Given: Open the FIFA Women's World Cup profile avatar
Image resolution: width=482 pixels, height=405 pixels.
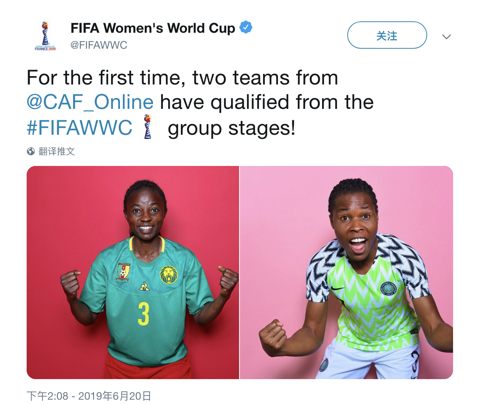Looking at the screenshot, I should [x=45, y=36].
